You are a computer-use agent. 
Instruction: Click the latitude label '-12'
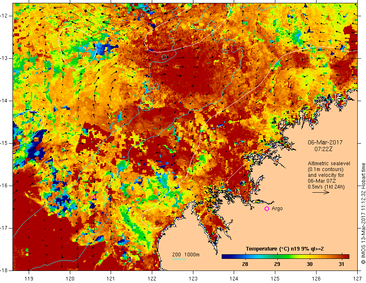point(5,16)
